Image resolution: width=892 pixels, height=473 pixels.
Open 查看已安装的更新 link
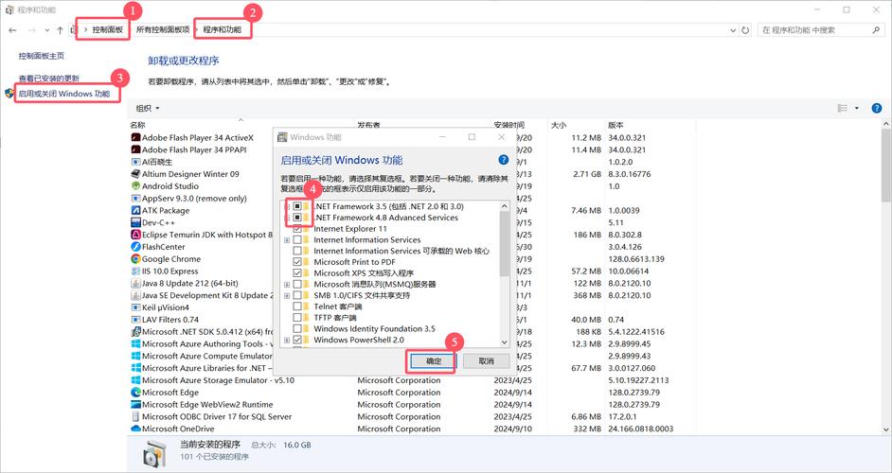pyautogui.click(x=49, y=79)
